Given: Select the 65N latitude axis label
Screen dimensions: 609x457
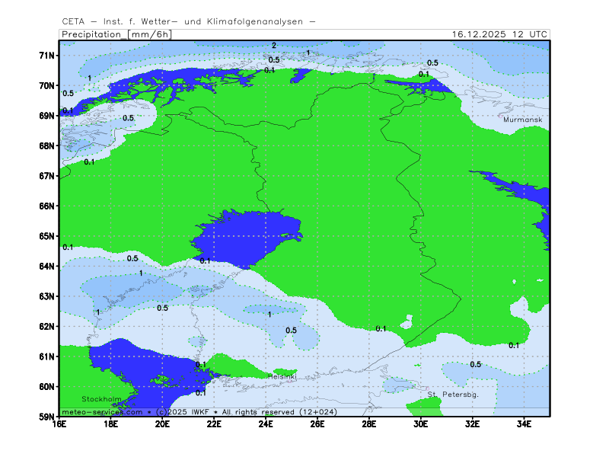Looking at the screenshot, I should tap(47, 236).
